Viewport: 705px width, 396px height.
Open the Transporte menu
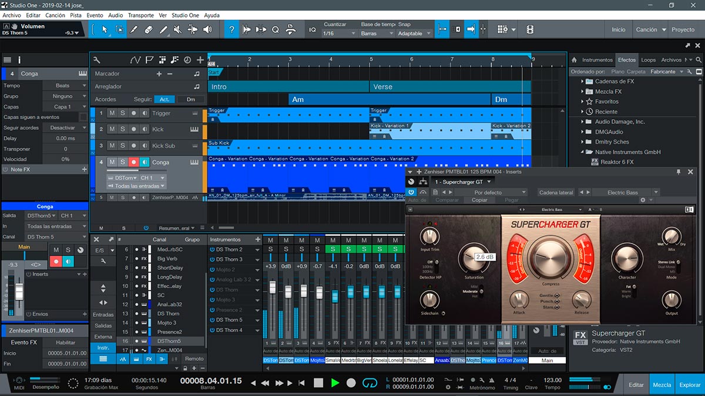(140, 15)
